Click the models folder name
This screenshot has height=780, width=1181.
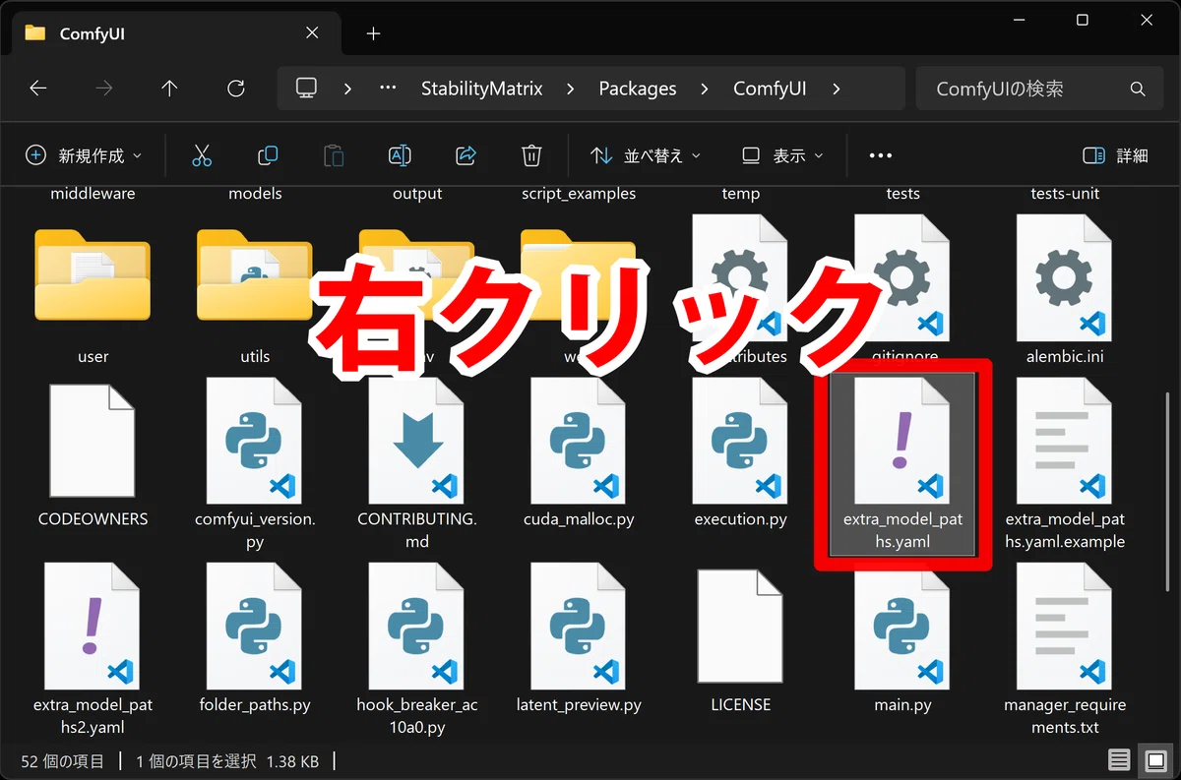(255, 194)
